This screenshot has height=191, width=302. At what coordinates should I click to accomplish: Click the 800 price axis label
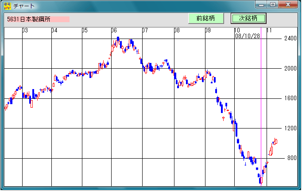pos(292,158)
